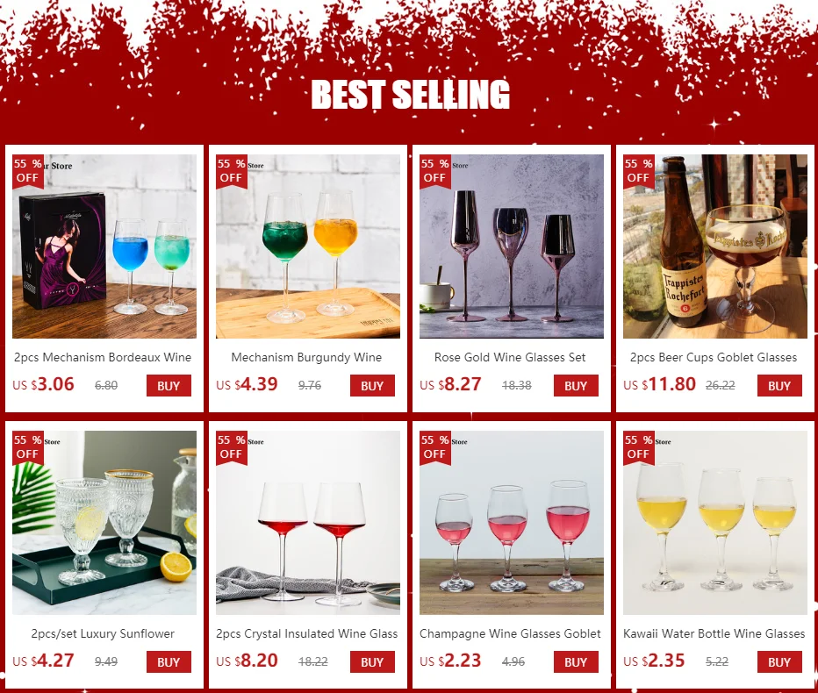Open the Trappistes Rochefort beer goblet image
The width and height of the screenshot is (818, 693).
point(714,246)
